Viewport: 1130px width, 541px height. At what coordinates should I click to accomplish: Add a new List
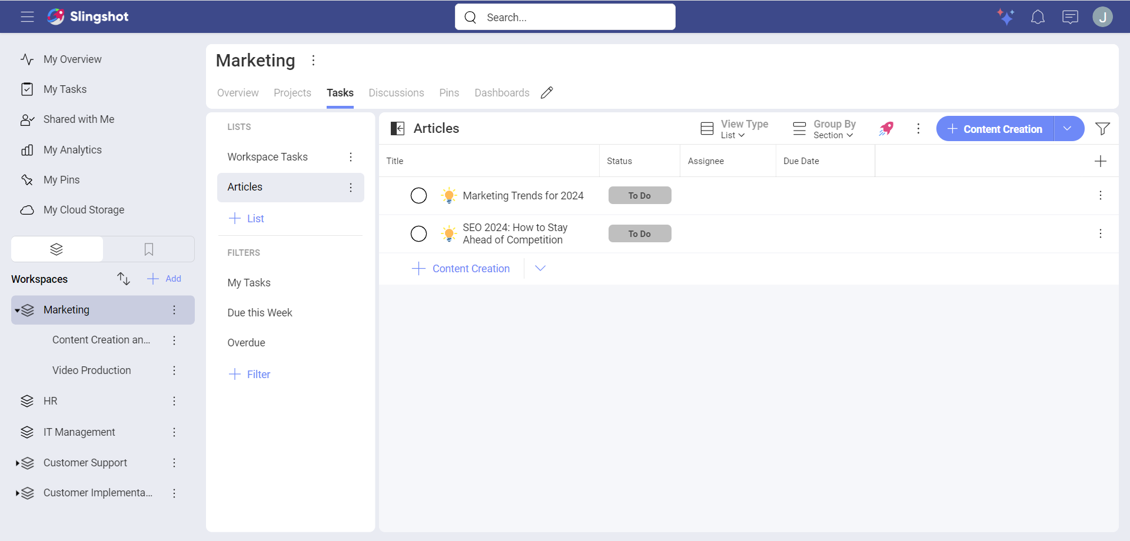246,219
